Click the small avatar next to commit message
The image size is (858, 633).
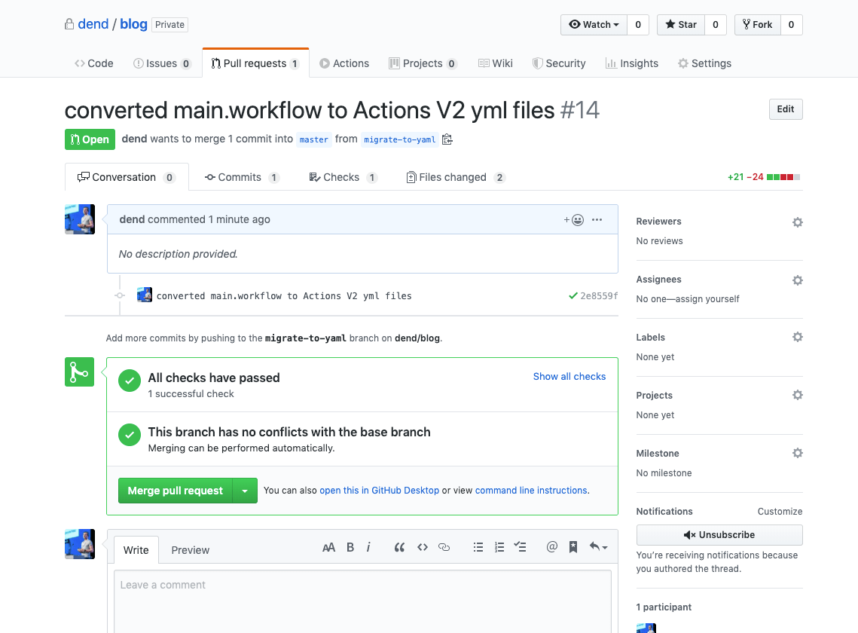click(x=145, y=295)
